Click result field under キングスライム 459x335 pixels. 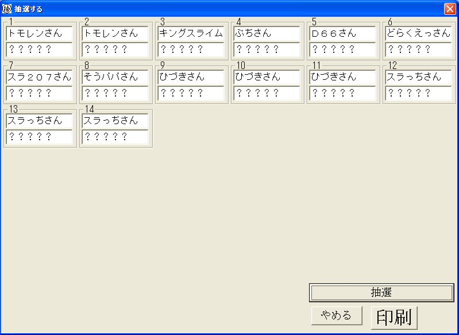[x=191, y=50]
